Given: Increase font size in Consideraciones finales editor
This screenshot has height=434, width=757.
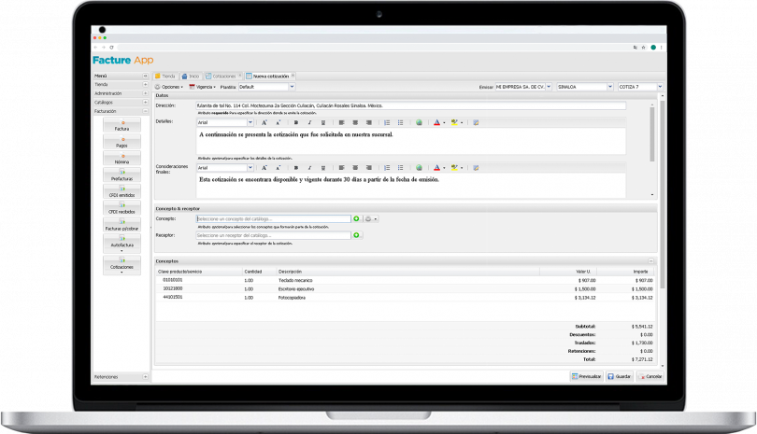Looking at the screenshot, I should 265,168.
